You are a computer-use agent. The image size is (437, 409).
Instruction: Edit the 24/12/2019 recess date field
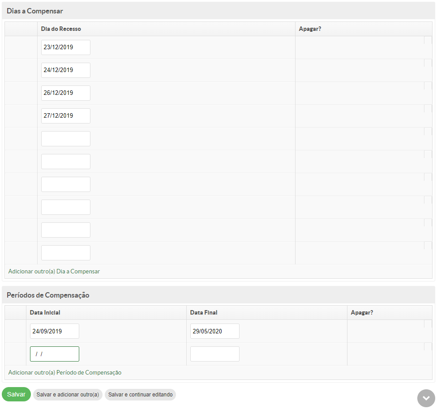click(x=66, y=70)
